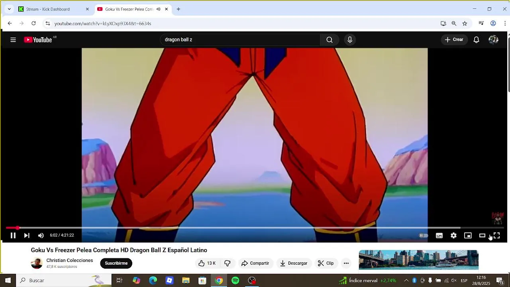Install app icon in address bar
This screenshot has width=510, height=287.
coord(443,24)
